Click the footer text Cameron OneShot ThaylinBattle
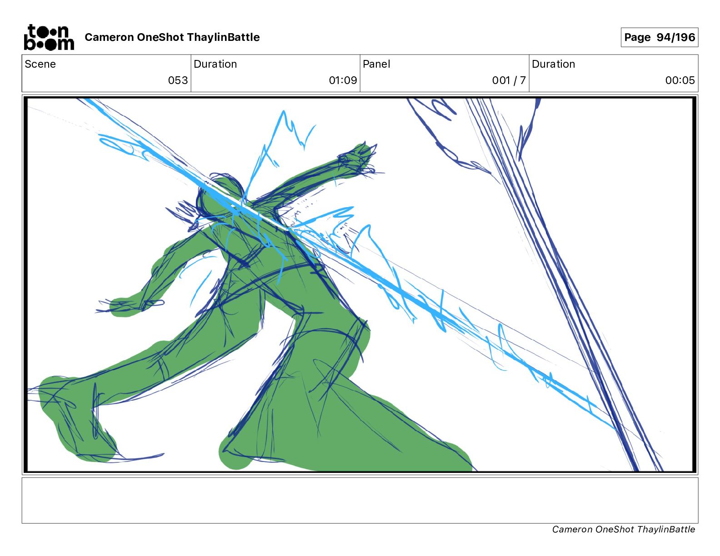The image size is (720, 556). (x=623, y=529)
